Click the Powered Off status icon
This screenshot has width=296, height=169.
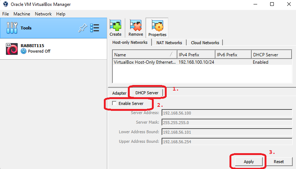[23, 51]
